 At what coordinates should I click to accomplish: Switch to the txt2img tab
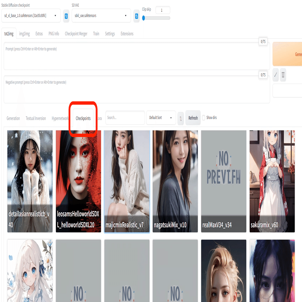click(x=9, y=34)
